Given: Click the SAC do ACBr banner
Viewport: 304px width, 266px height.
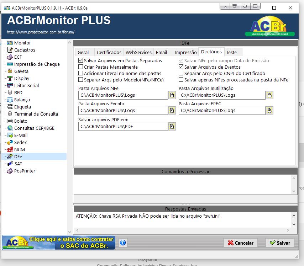Looking at the screenshot, I should tap(58, 243).
